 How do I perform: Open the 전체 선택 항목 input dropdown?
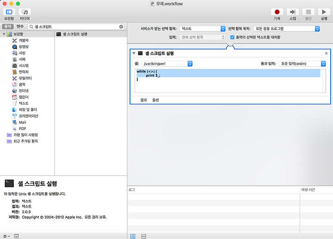[203, 37]
